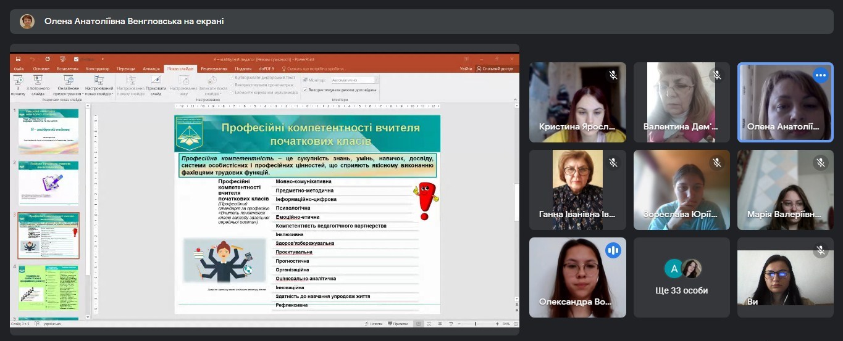Open the 'Ще 33 особи' participants tile
The image size is (843, 341).
682,277
